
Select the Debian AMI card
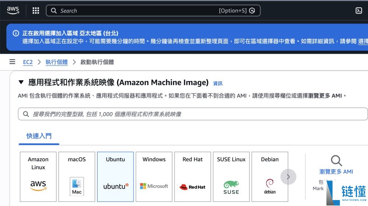270,177
